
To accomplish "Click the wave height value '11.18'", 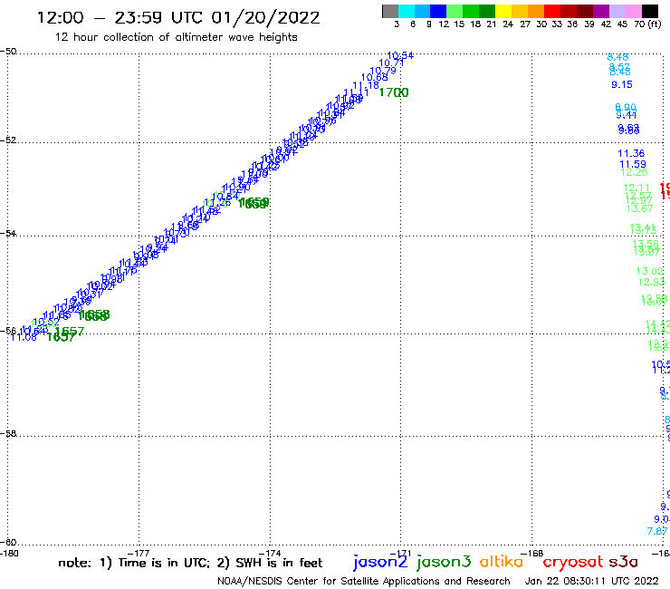I will pos(366,85).
